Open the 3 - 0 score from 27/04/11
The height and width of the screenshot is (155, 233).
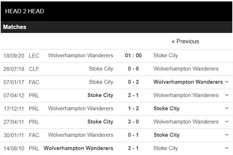pos(133,122)
